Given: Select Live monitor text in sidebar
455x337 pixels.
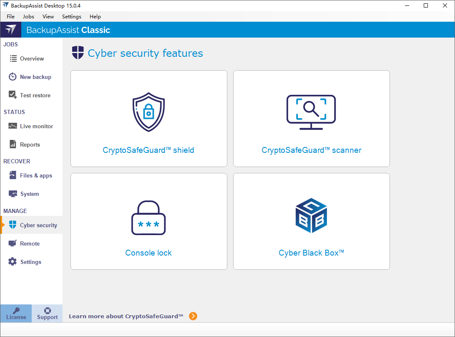Looking at the screenshot, I should click(37, 127).
